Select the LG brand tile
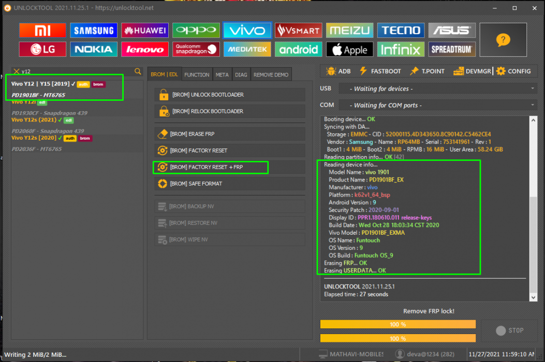Image resolution: width=545 pixels, height=362 pixels. 42,49
